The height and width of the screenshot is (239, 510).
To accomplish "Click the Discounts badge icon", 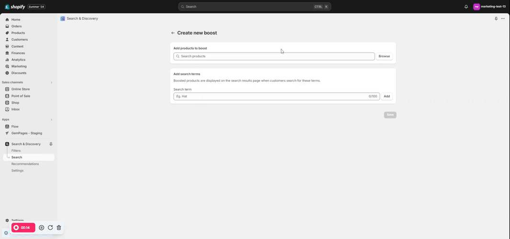I will 7,73.
